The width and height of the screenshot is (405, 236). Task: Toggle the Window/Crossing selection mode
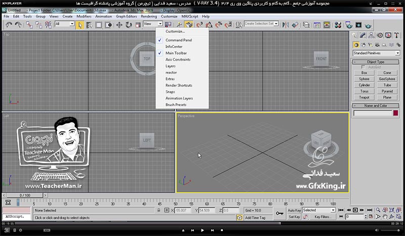pos(108,25)
